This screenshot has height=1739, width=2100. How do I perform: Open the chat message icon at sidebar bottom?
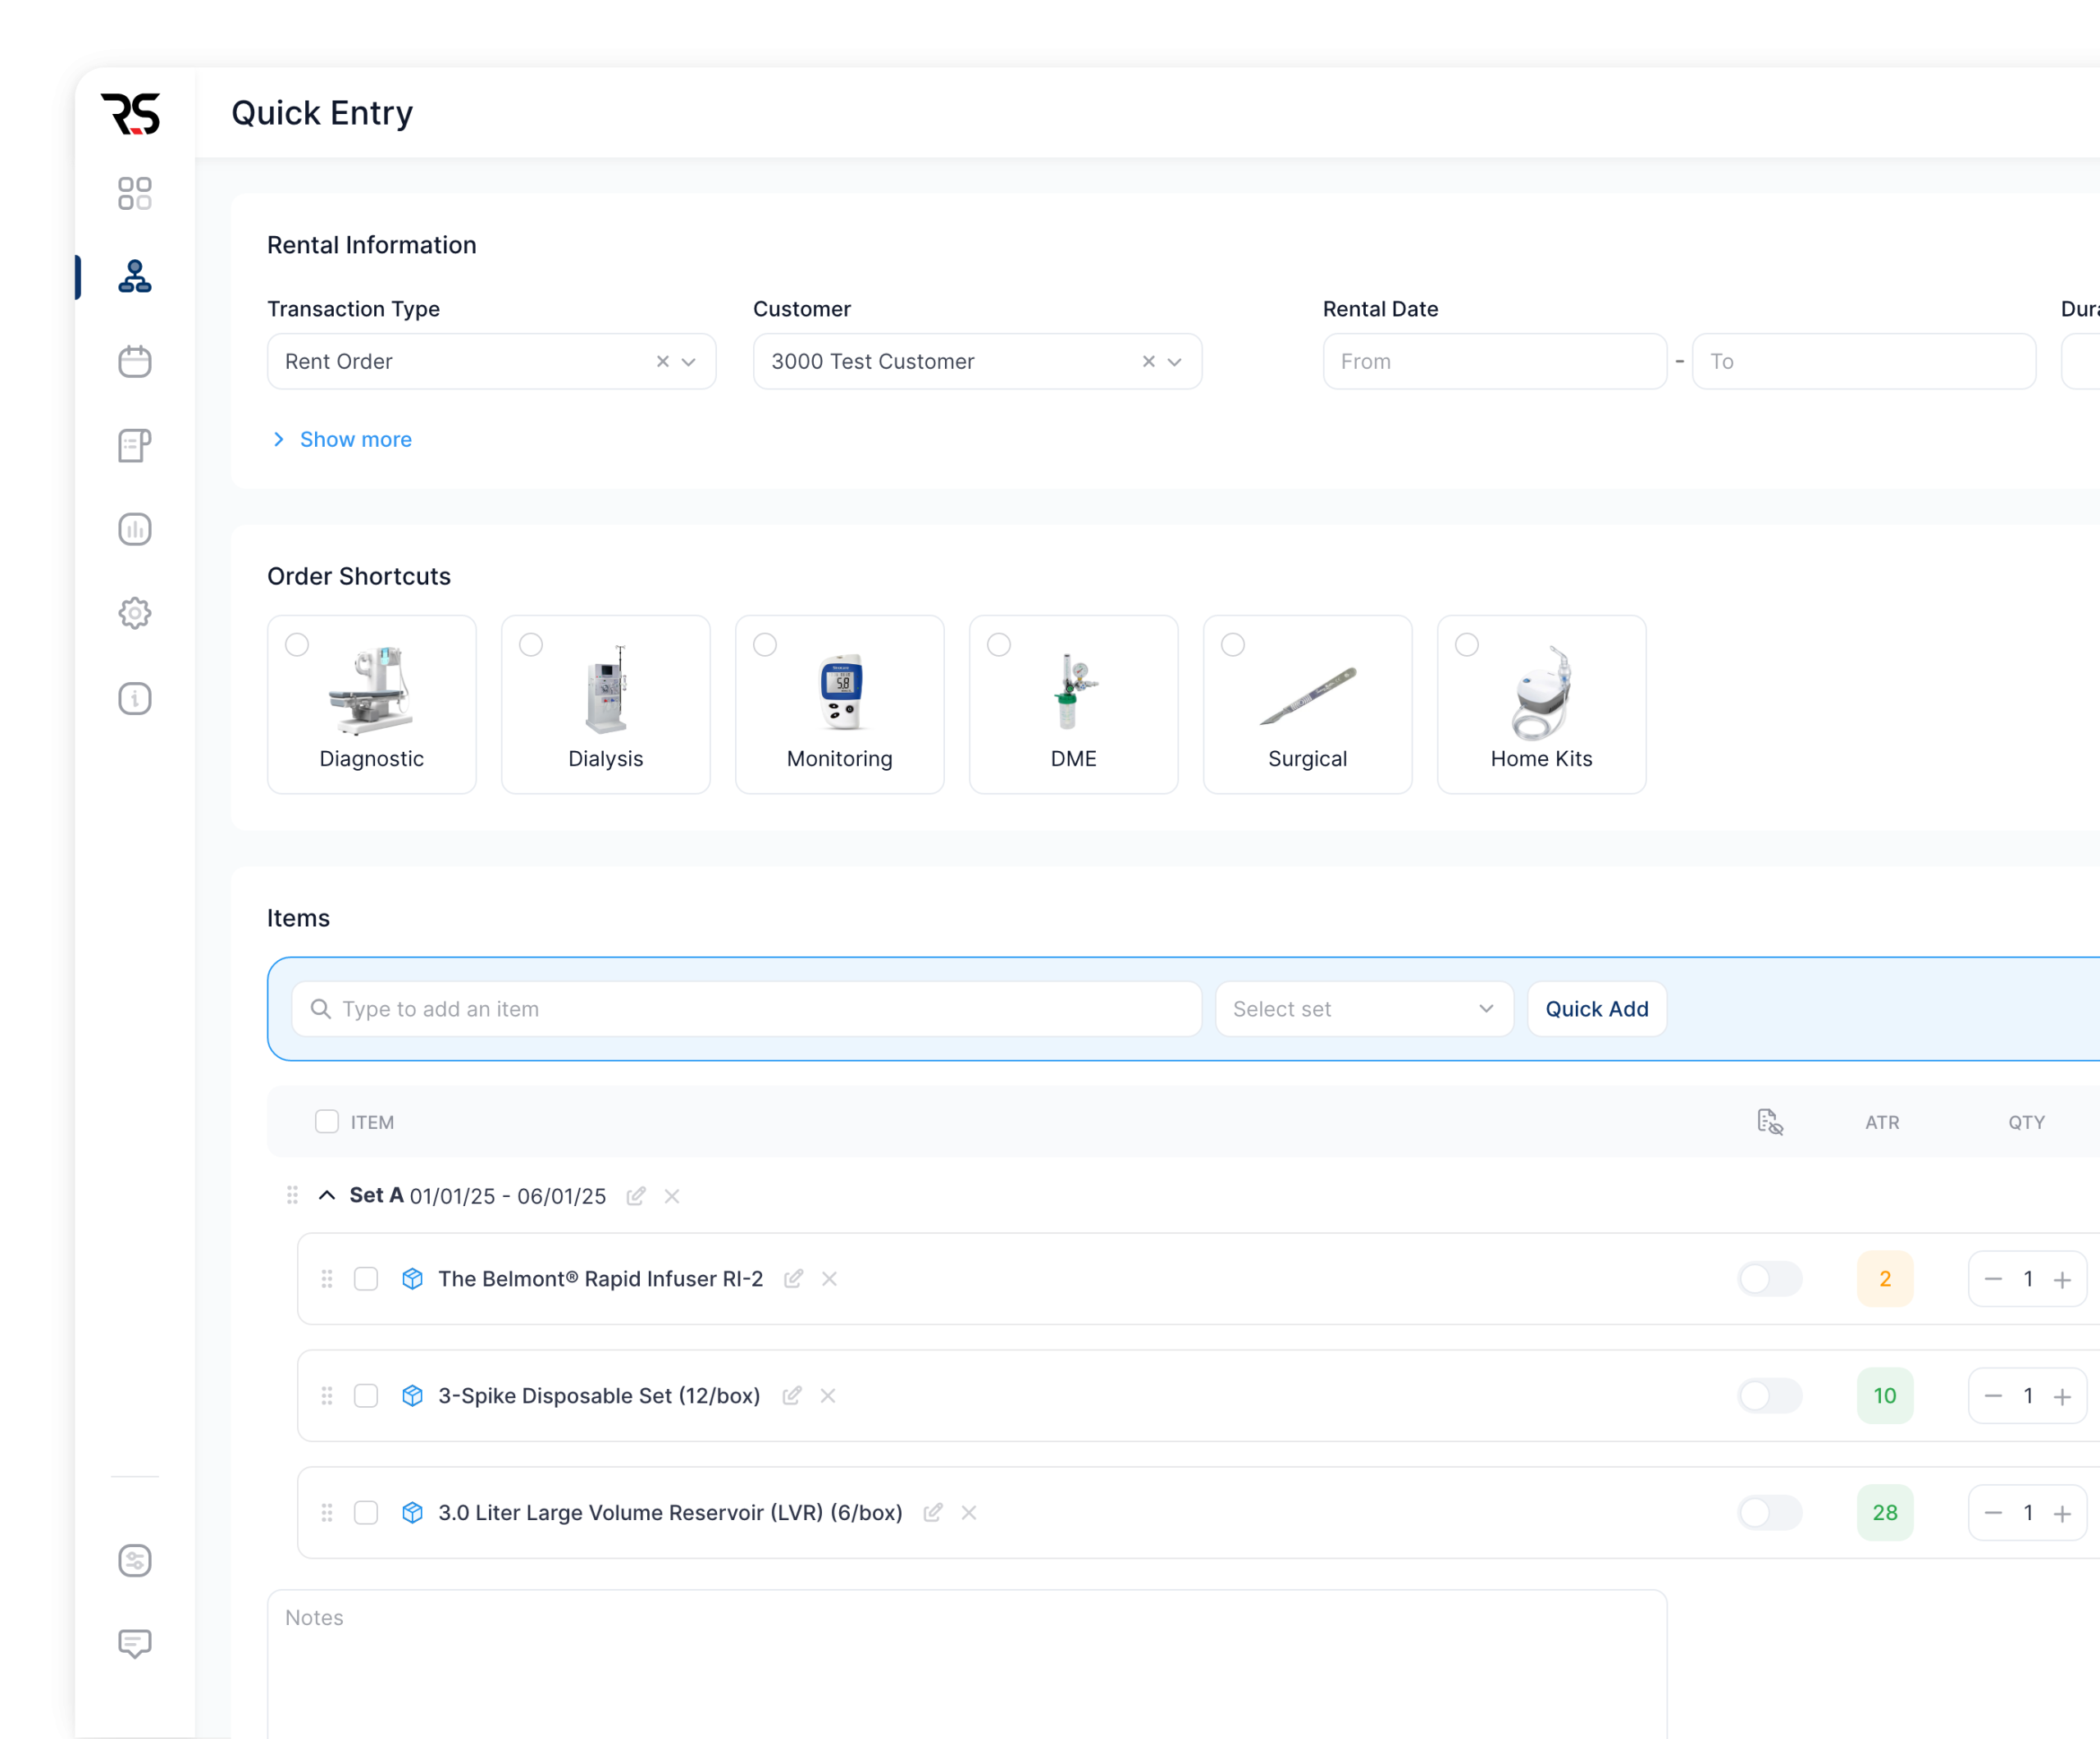134,1644
